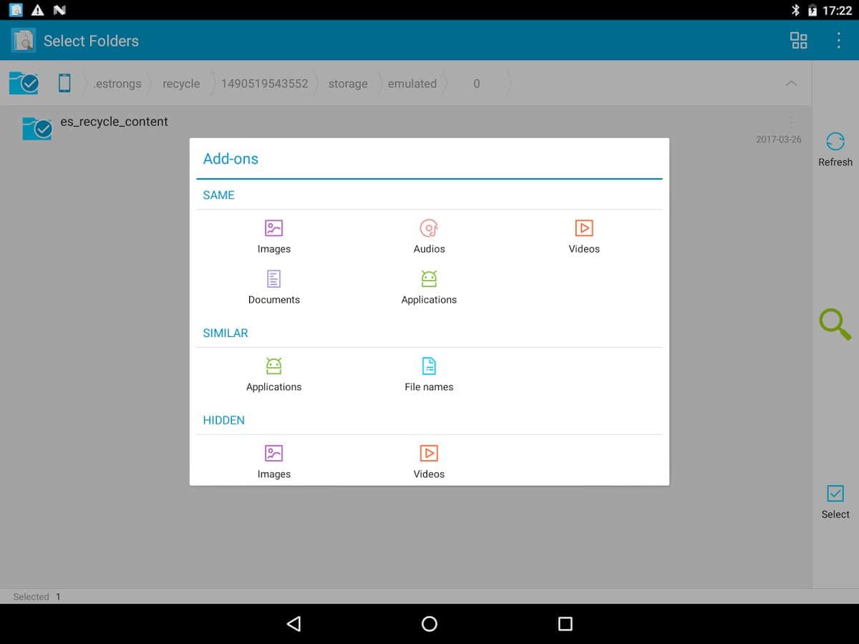Screen dimensions: 859x644
Task: Open the three-dot overflow menu
Action: (838, 40)
